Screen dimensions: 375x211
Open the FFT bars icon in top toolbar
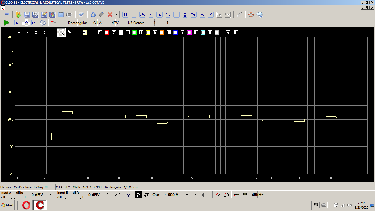(x=159, y=15)
